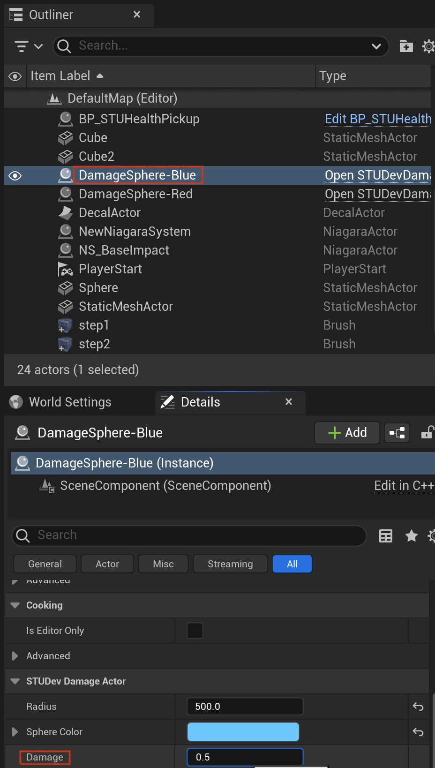
Task: Reset Sphere Color to default arrow
Action: (418, 732)
